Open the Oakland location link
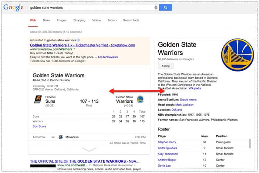Image resolution: width=259 pixels, height=173 pixels. pyautogui.click(x=177, y=110)
